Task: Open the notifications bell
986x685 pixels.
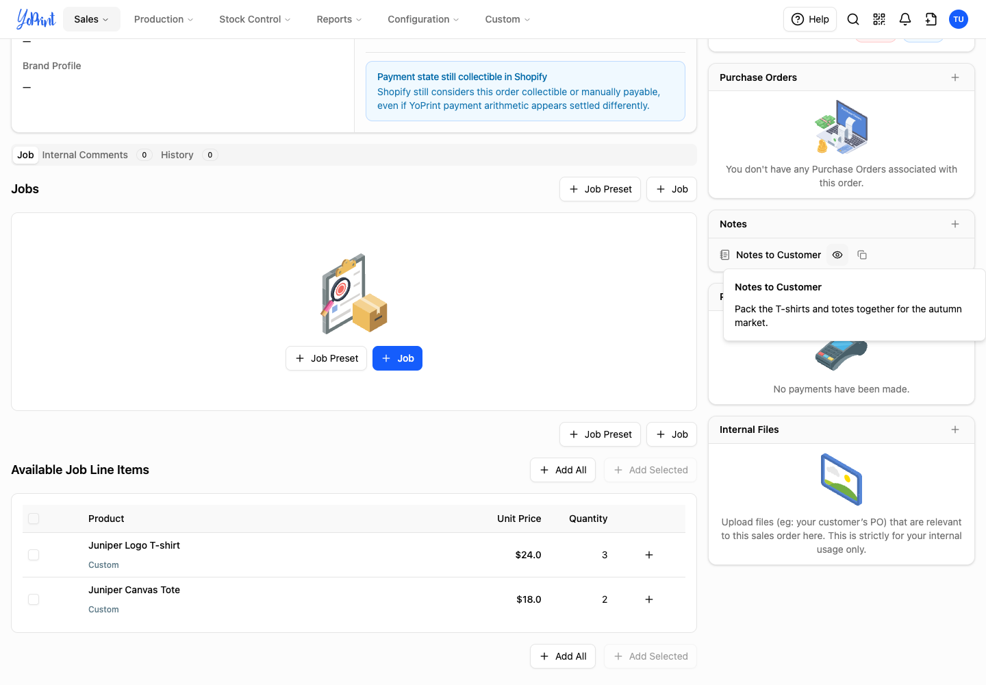Action: 905,19
